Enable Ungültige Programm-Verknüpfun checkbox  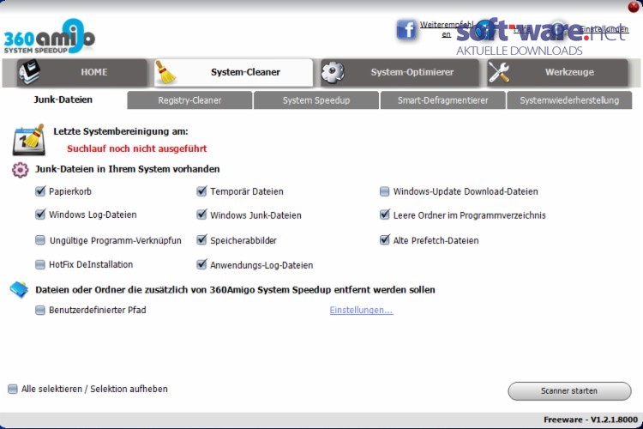[x=39, y=240]
